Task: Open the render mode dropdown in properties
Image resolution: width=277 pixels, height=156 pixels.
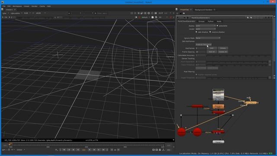Action: [x=206, y=29]
